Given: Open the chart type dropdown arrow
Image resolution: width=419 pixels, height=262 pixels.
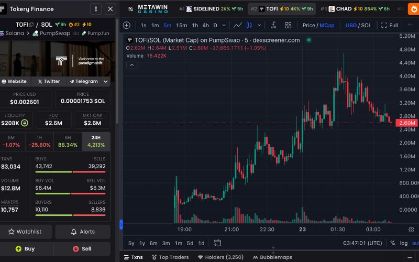Looking at the screenshot, I should (259, 25).
